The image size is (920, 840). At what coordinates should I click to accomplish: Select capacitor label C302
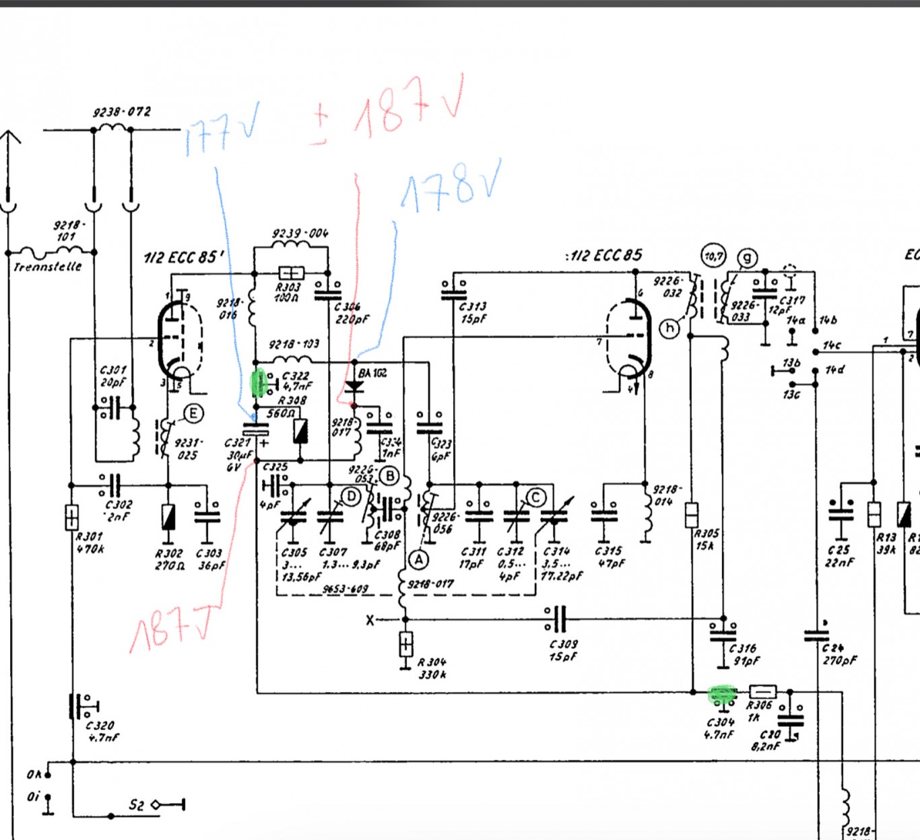(x=119, y=504)
